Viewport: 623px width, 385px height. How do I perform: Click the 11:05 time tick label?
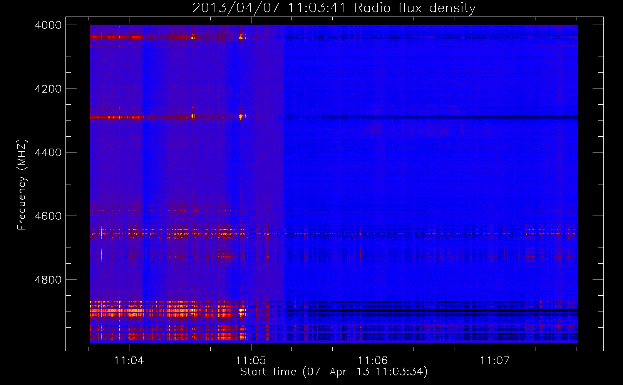[x=251, y=360]
